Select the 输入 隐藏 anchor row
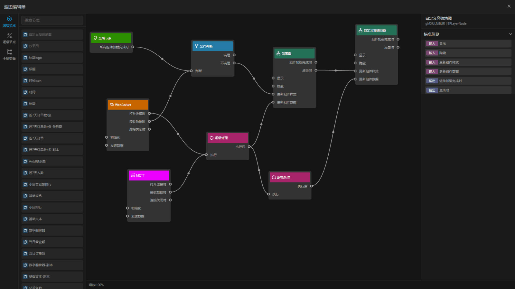This screenshot has width=515, height=289. 468,53
